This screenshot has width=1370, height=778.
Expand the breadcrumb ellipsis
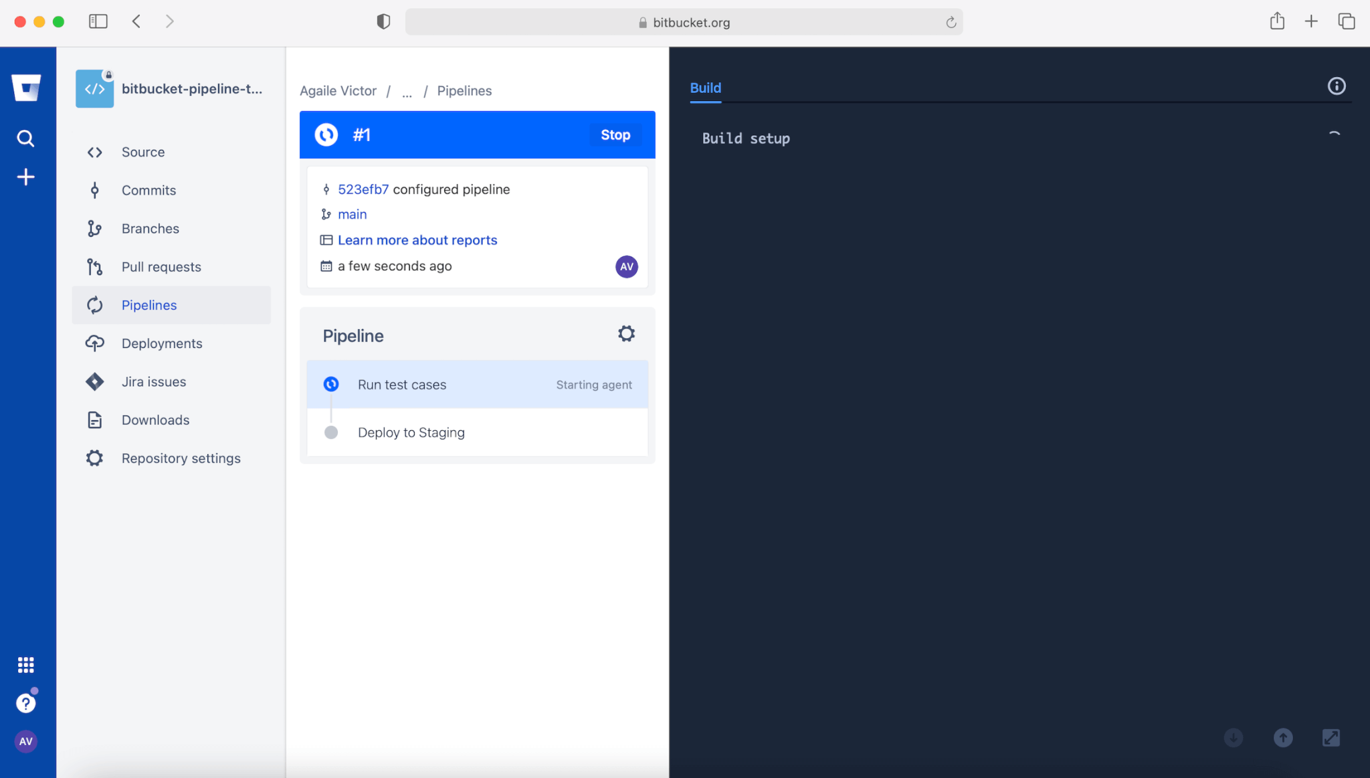407,91
